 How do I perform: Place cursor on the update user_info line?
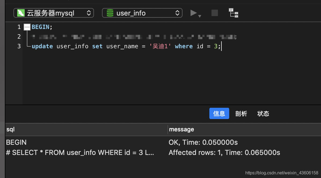coord(126,46)
